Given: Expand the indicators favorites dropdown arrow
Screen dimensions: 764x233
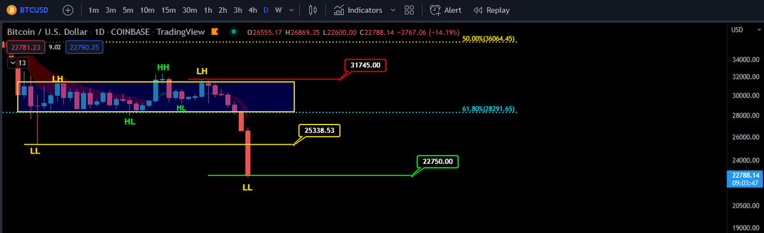Looking at the screenshot, I should click(x=392, y=10).
